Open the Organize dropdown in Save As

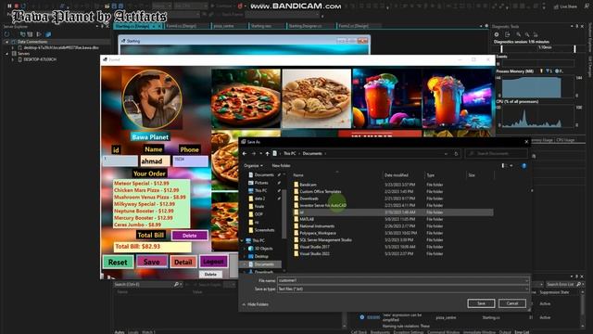coord(253,166)
